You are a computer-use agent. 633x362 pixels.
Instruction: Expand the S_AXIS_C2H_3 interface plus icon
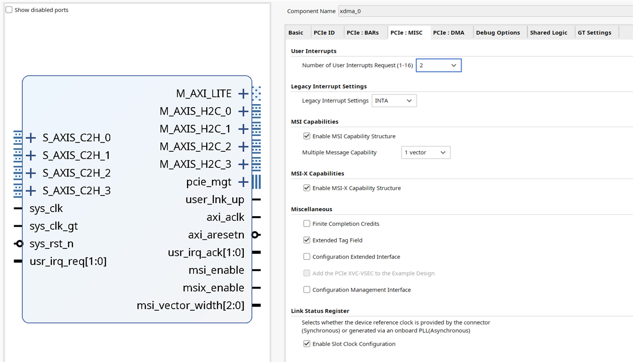pos(31,191)
